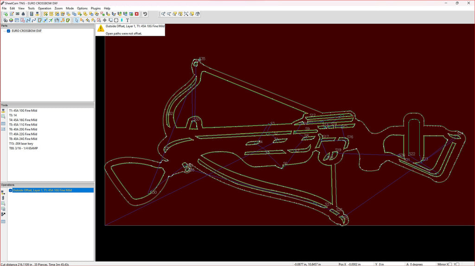Click the dashed square outline icon
This screenshot has width=475, height=266.
point(116,20)
